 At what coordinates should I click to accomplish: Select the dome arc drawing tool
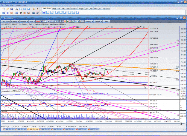(x=61, y=12)
